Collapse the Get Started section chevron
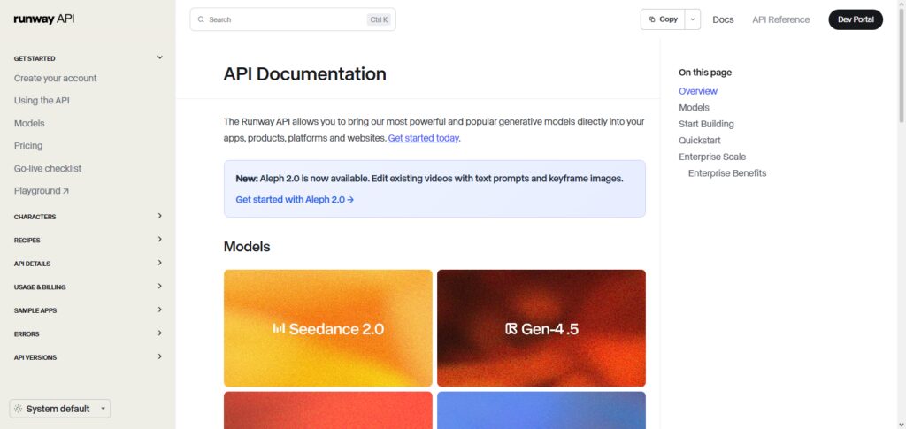 point(160,57)
